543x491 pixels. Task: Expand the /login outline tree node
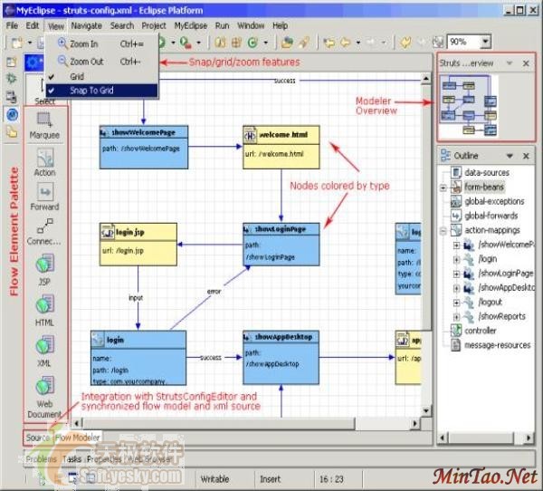pos(457,259)
